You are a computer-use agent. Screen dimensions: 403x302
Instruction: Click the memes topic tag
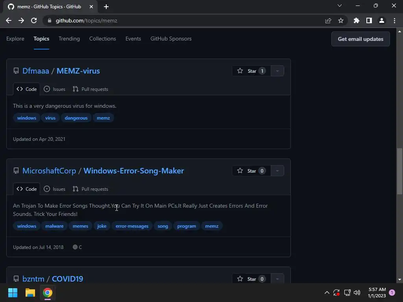coord(80,226)
